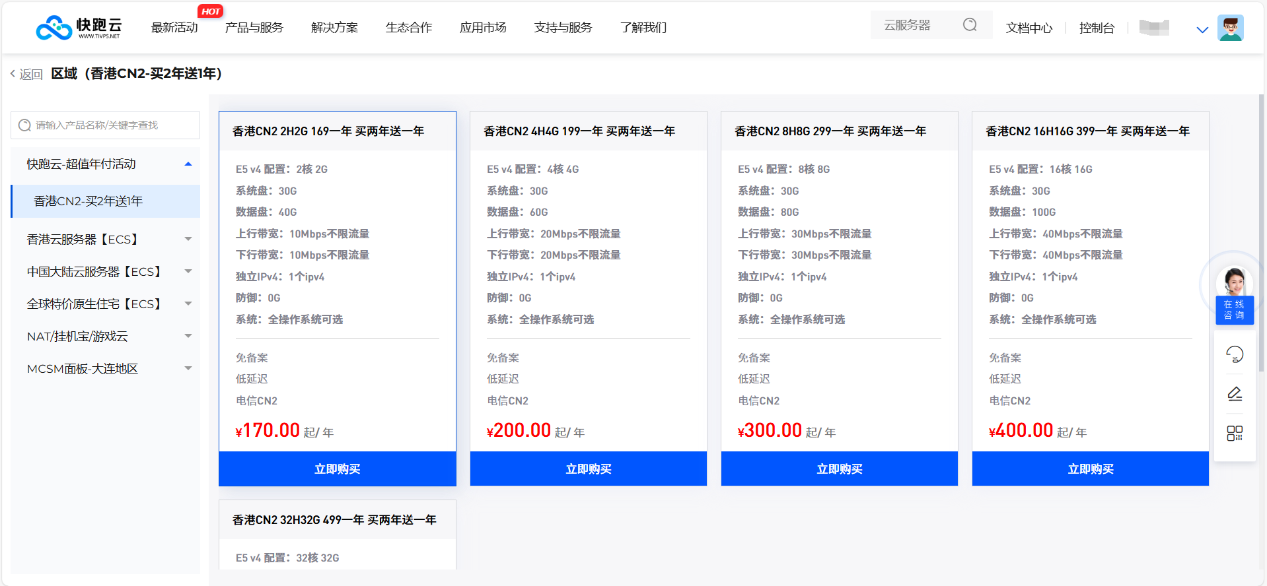Screen dimensions: 1267x586
Task: Open the 产品与服务 menu
Action: pyautogui.click(x=254, y=28)
